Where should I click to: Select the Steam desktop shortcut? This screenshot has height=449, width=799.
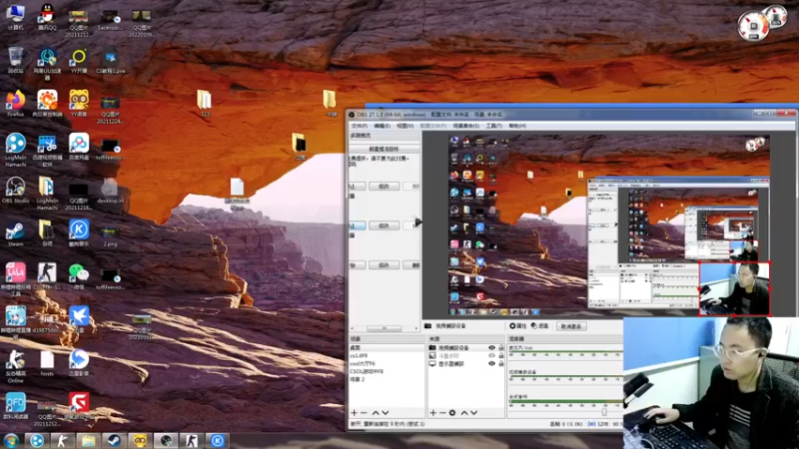pyautogui.click(x=15, y=234)
